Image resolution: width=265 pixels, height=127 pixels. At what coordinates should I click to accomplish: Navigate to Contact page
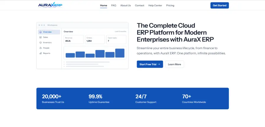click(x=140, y=5)
